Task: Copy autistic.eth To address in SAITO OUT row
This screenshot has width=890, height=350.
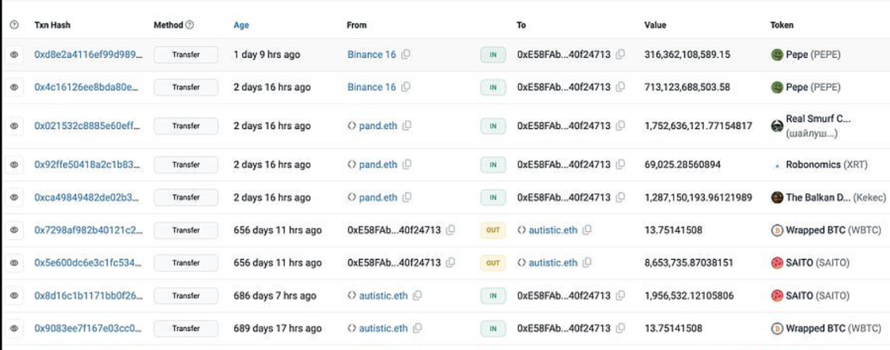Action: click(587, 263)
